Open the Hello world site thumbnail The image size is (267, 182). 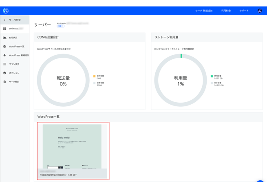tap(72, 146)
